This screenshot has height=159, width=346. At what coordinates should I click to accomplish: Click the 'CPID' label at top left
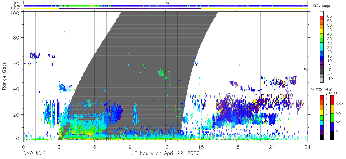[17, 3]
